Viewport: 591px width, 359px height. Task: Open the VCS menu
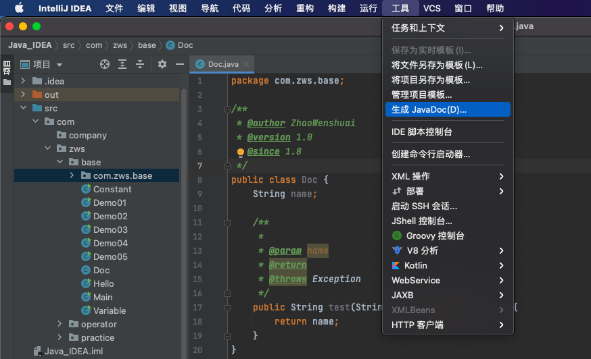tap(432, 8)
